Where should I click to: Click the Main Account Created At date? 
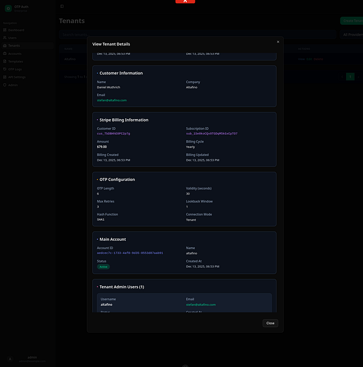(x=203, y=267)
